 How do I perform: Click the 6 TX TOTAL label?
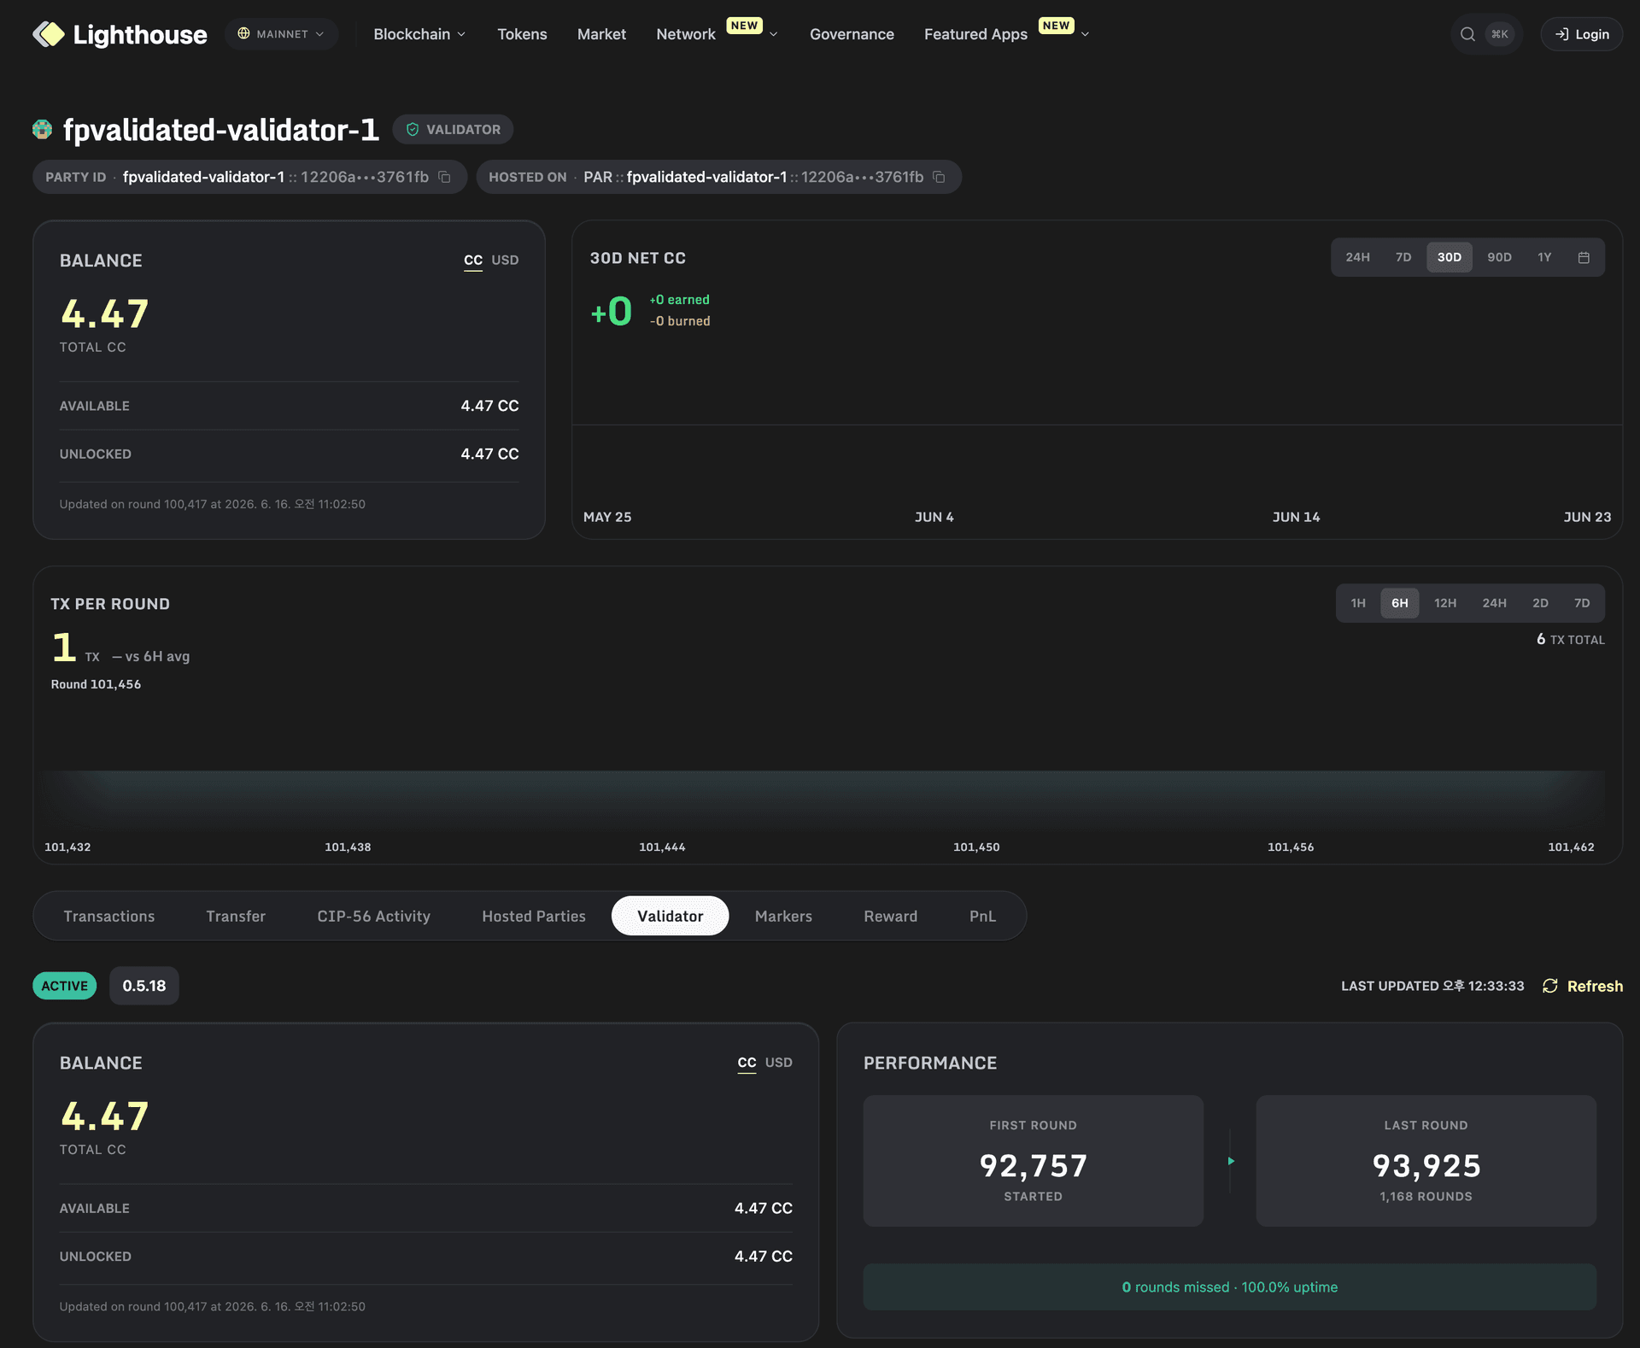click(1571, 639)
